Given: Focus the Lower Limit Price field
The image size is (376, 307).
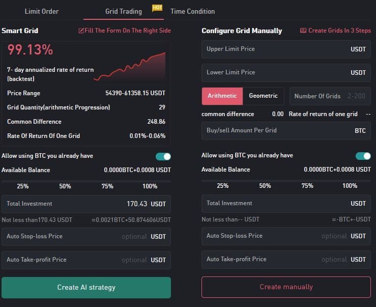Looking at the screenshot, I should click(275, 73).
